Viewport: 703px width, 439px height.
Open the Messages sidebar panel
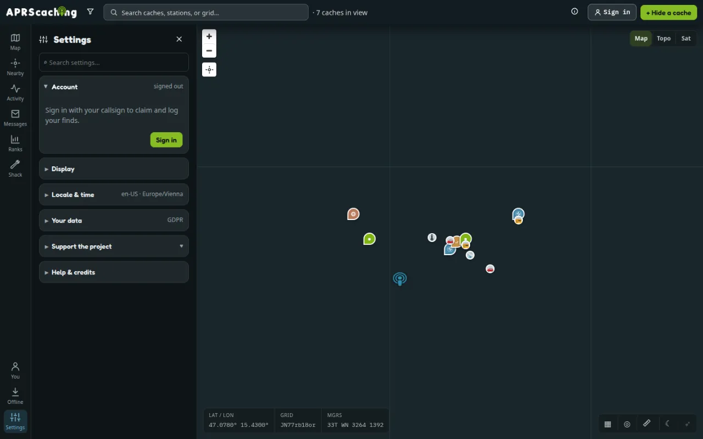pyautogui.click(x=15, y=117)
